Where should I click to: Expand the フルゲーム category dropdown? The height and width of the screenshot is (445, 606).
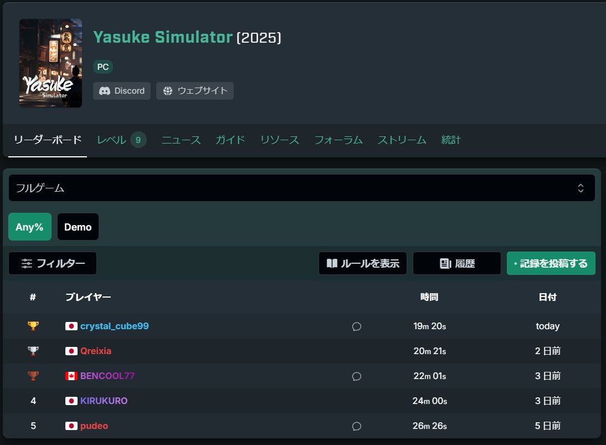point(301,188)
